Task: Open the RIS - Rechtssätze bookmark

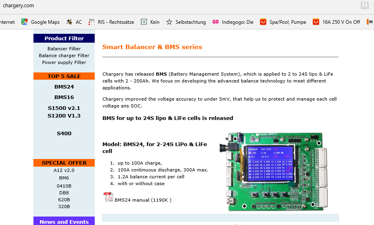Action: tap(112, 22)
